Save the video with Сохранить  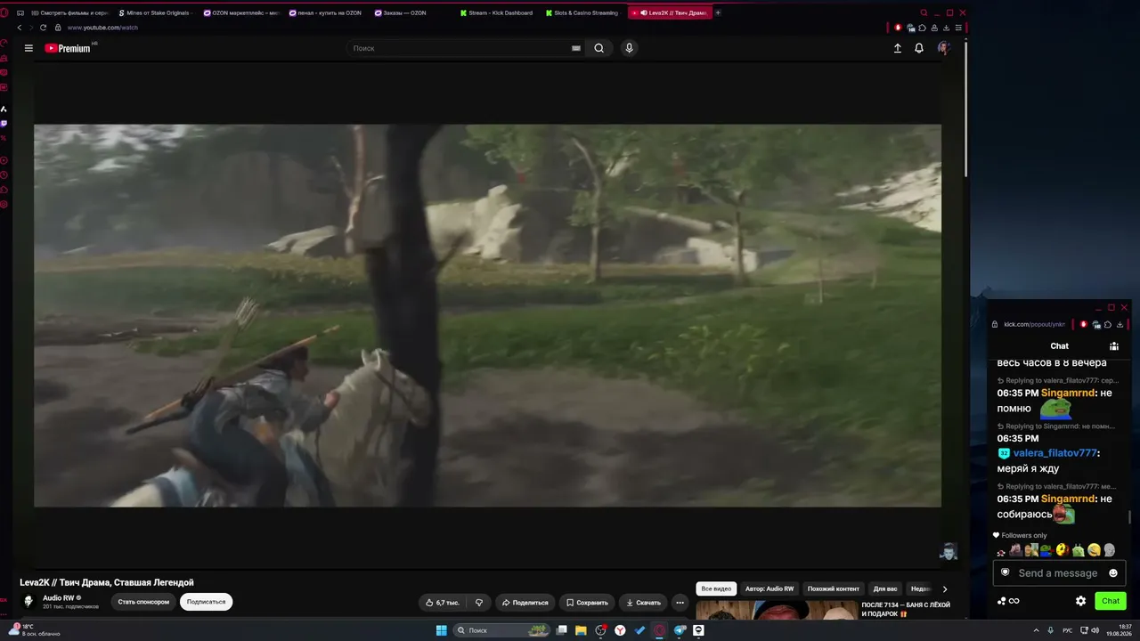587,603
